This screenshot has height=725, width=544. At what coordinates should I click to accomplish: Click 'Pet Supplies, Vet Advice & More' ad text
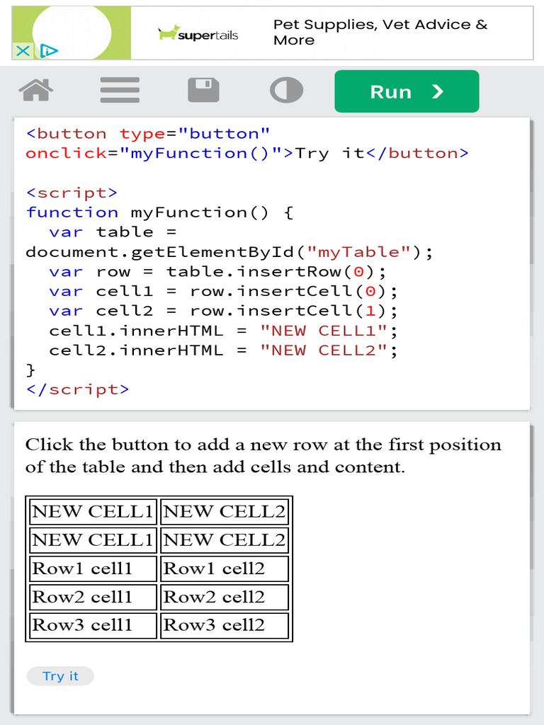pos(380,32)
